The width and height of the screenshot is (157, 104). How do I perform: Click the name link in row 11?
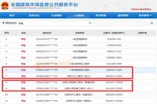tap(24, 101)
